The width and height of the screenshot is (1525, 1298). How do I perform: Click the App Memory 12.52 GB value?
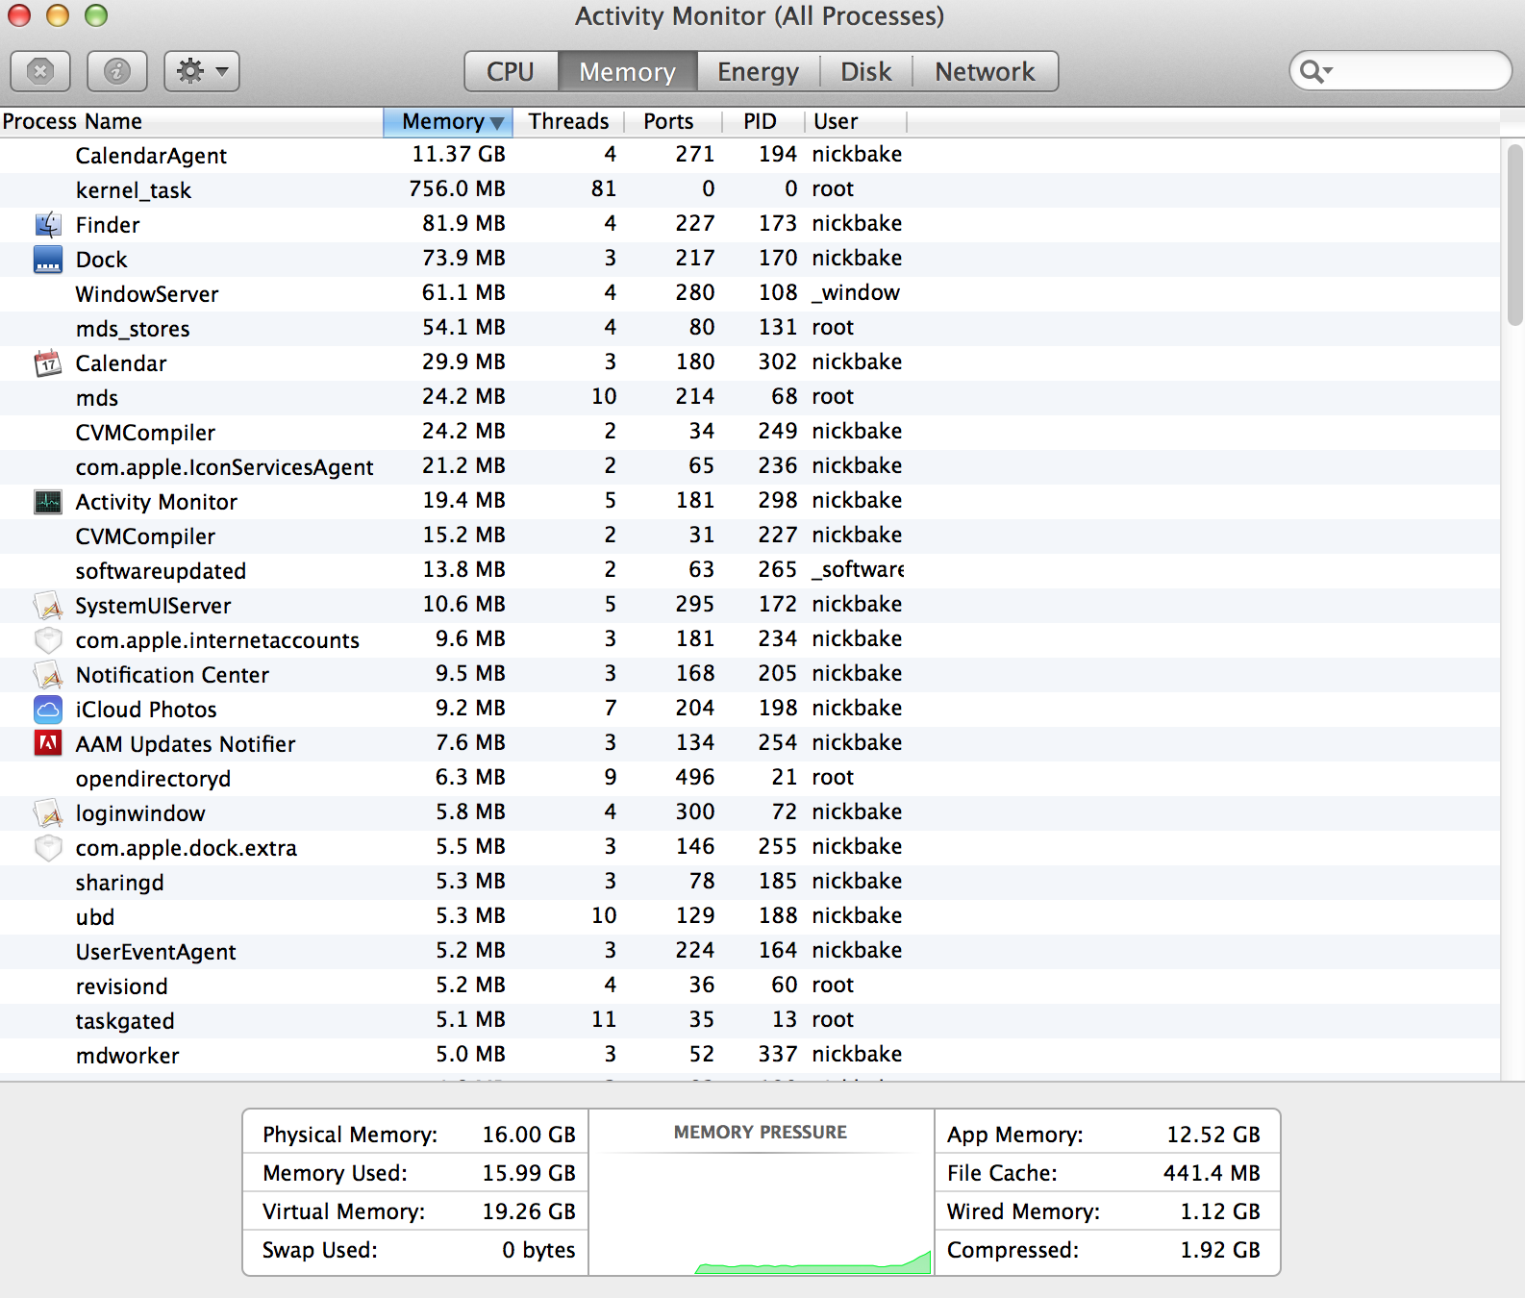pyautogui.click(x=1213, y=1135)
